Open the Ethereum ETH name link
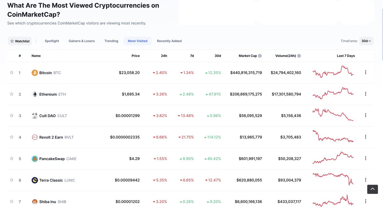 [x=53, y=94]
